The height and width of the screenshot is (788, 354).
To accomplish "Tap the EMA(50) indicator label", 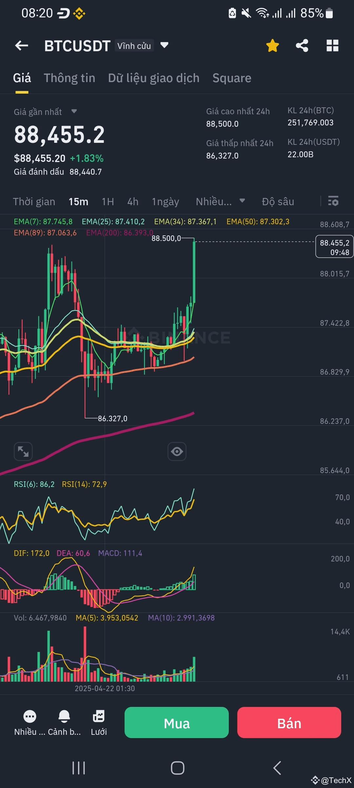I will (258, 222).
